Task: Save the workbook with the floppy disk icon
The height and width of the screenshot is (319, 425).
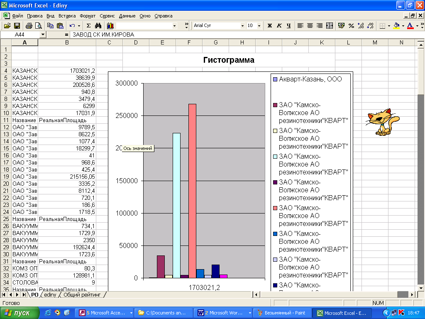Action: pyautogui.click(x=17, y=26)
